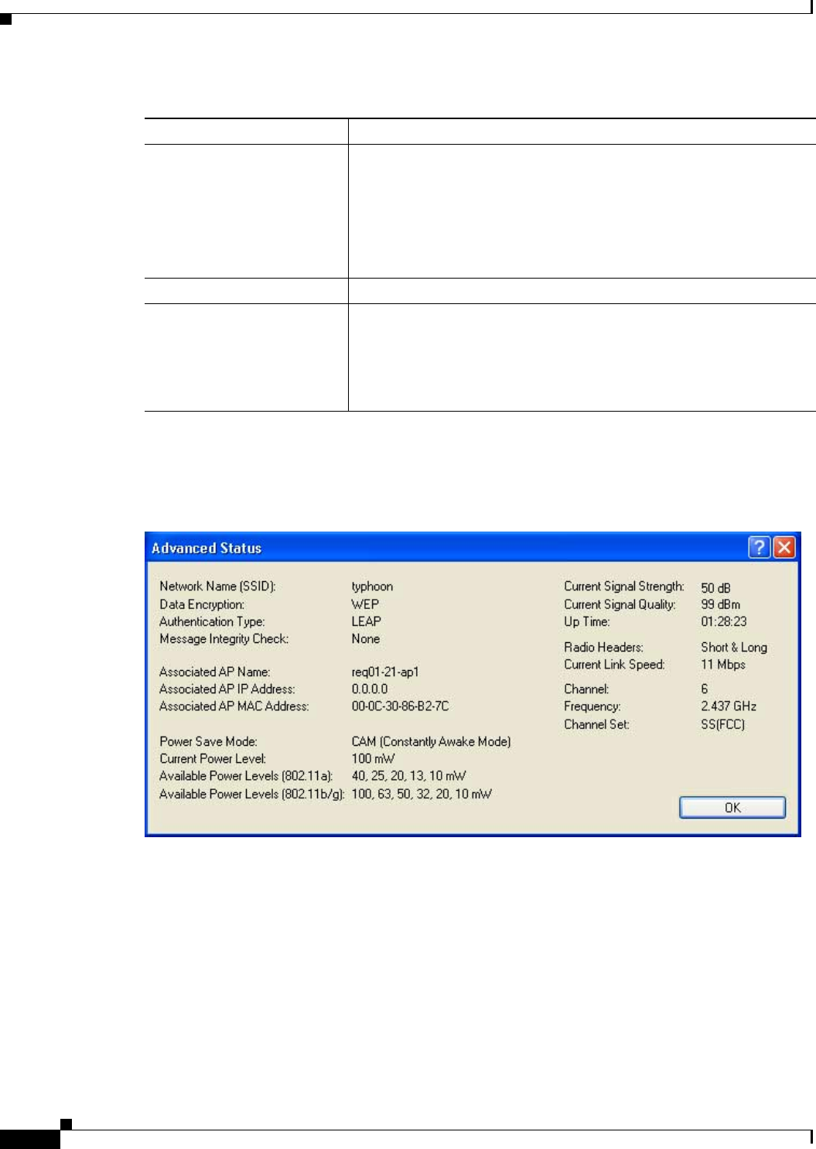816x1149 pixels.
Task: Click the Authentication Type label
Action: 212,621
